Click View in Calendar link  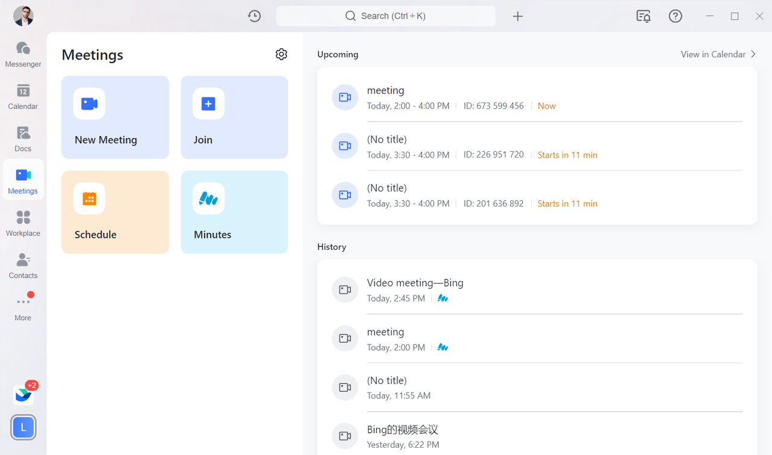coord(718,54)
